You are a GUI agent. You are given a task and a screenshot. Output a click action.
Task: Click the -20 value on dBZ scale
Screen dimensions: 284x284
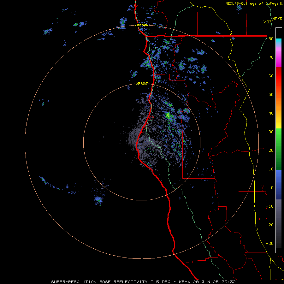270,225
